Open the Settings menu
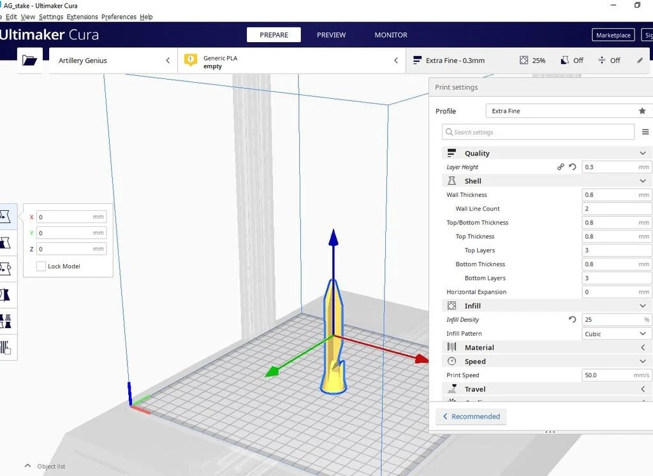Screen dimensions: 653x476 [x=51, y=17]
